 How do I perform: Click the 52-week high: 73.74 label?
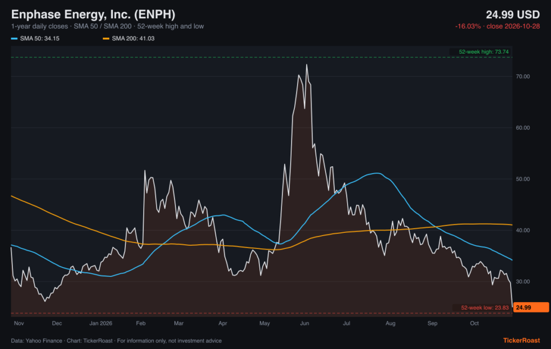[x=484, y=52]
